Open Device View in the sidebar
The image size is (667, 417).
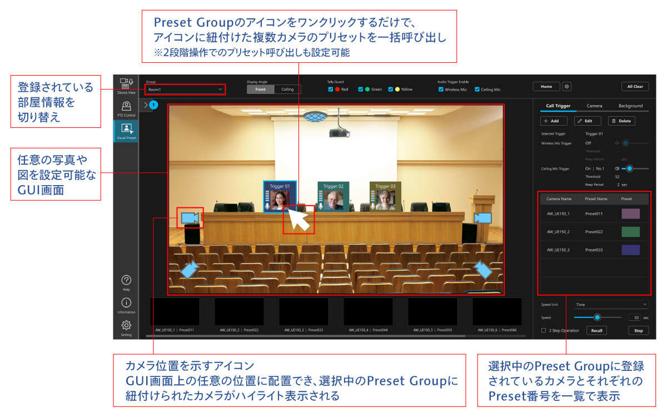pyautogui.click(x=126, y=85)
